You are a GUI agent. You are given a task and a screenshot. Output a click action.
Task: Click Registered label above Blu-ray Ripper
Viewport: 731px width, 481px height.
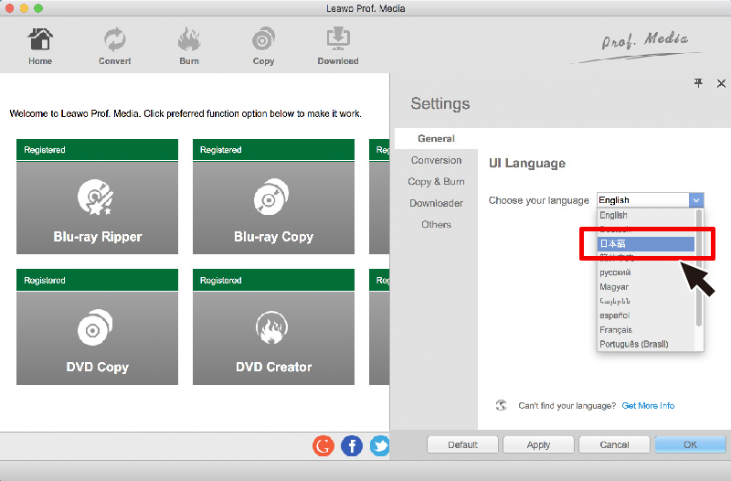(45, 150)
